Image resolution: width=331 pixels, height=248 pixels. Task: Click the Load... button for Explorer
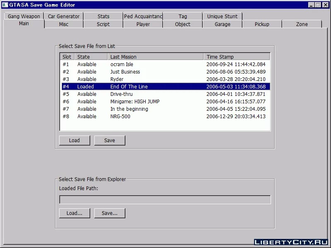click(74, 213)
